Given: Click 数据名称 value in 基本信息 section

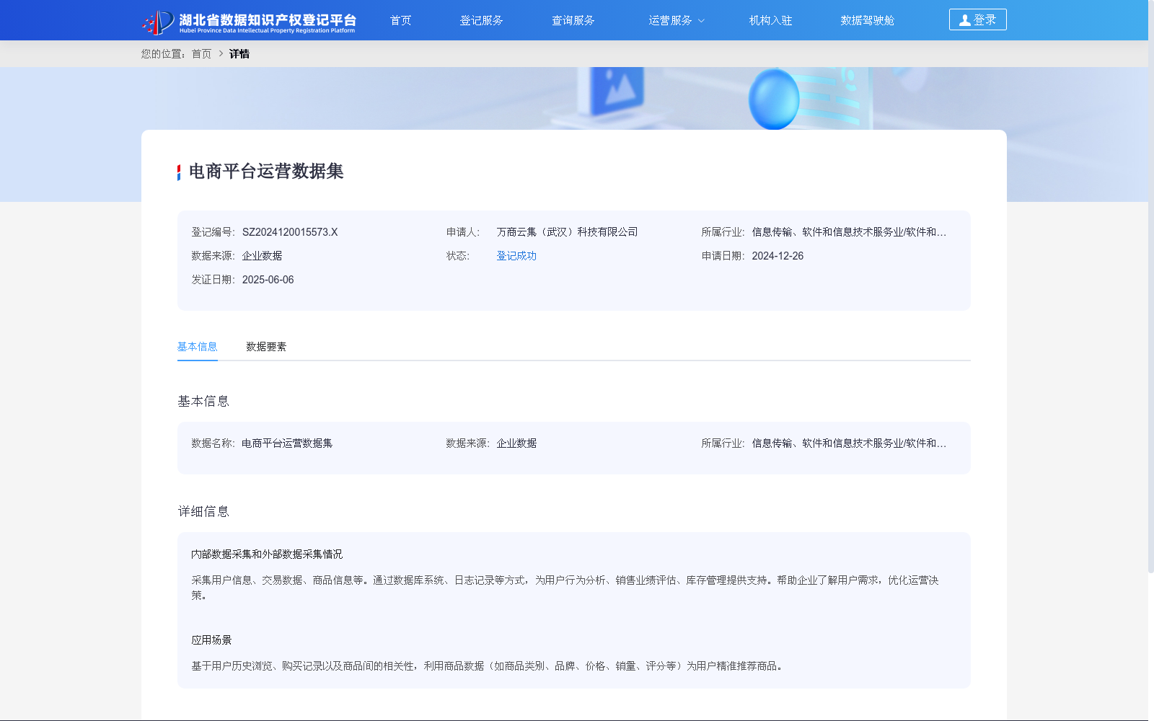Looking at the screenshot, I should coord(287,443).
